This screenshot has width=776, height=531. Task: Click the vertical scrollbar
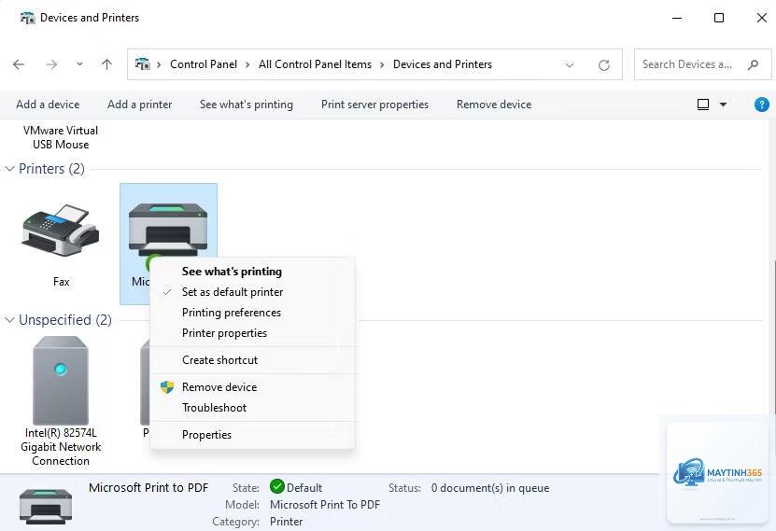tap(773, 336)
